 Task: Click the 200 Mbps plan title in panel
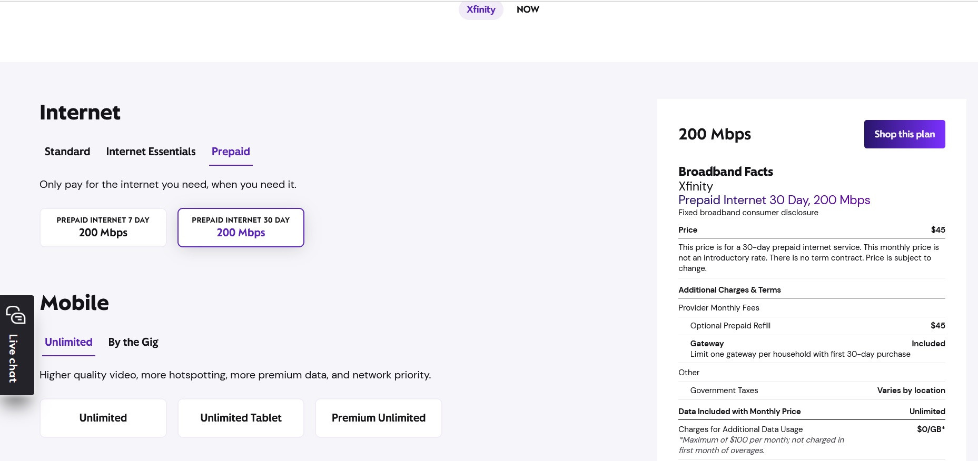715,134
